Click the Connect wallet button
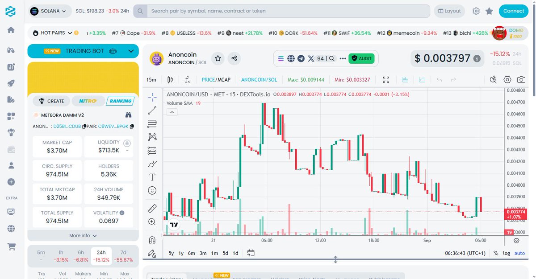The height and width of the screenshot is (279, 536). pos(513,11)
